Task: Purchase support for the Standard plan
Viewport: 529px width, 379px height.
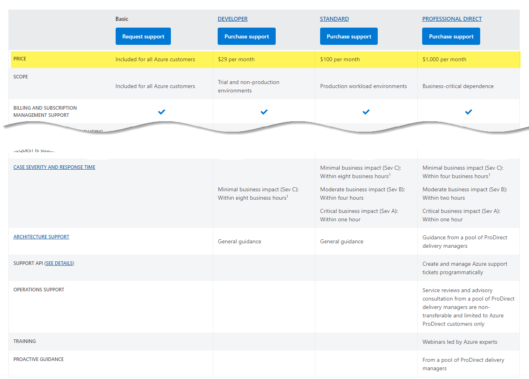Action: click(349, 36)
